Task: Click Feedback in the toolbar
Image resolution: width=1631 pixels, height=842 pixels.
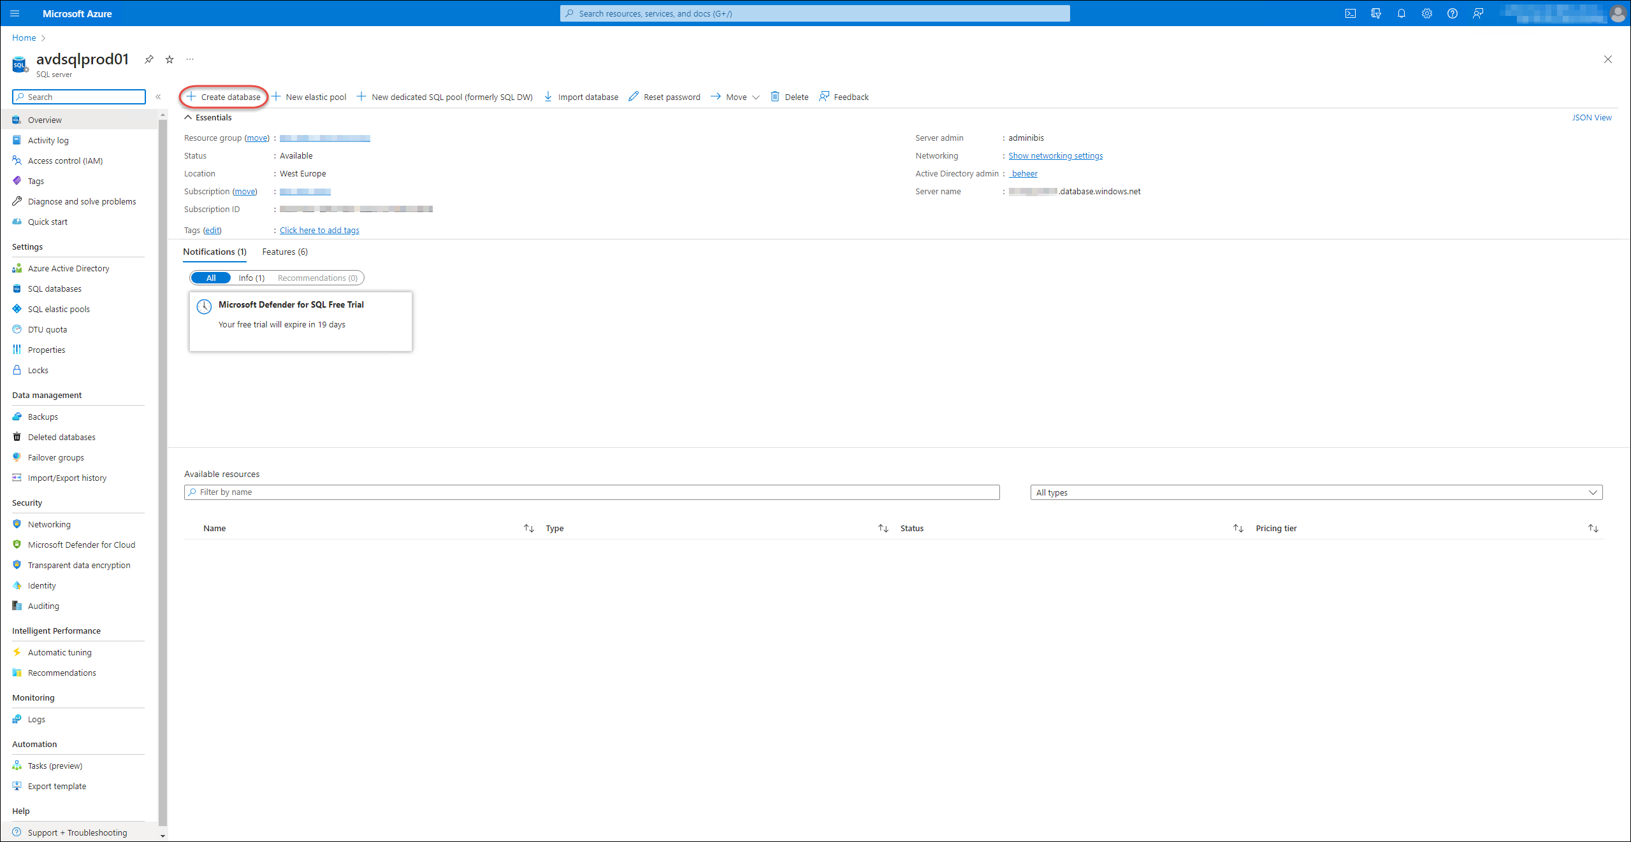Action: pos(844,97)
